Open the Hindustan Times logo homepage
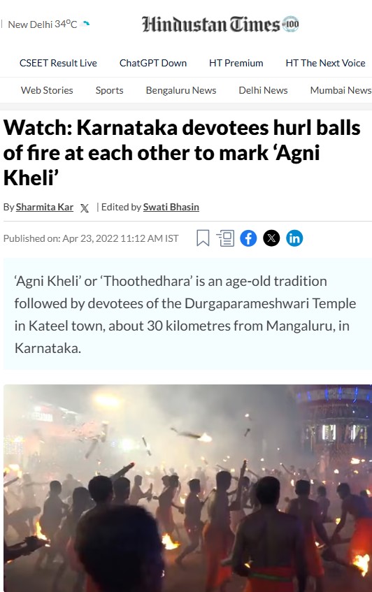The image size is (372, 592). pos(220,24)
